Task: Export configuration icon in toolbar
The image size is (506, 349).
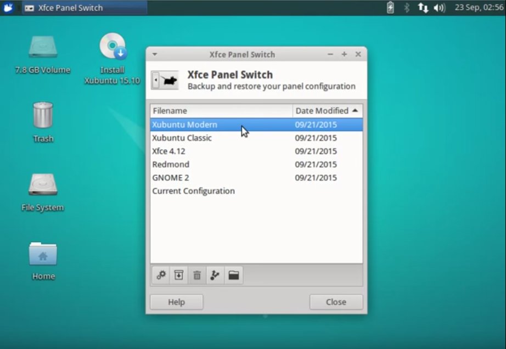Action: point(215,275)
